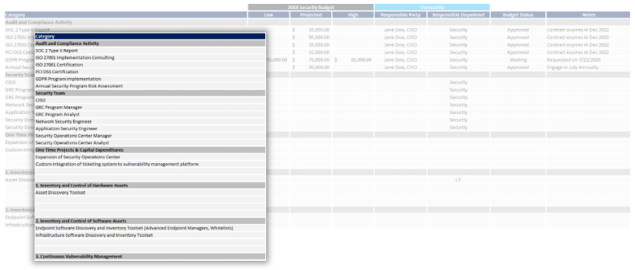Click the 'Notes' column header
The width and height of the screenshot is (635, 270).
point(589,15)
